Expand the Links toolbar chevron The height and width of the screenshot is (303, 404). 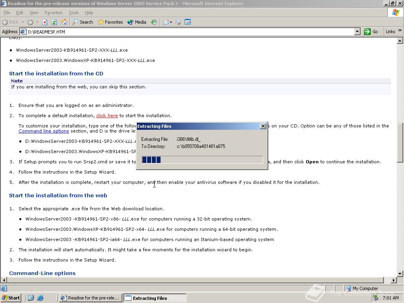tap(400, 30)
